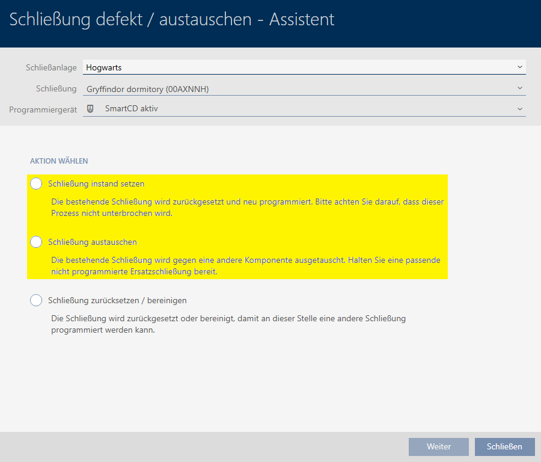Click the 'Schließanlage' field label
Viewport: 541px width, 462px height.
pyautogui.click(x=51, y=68)
